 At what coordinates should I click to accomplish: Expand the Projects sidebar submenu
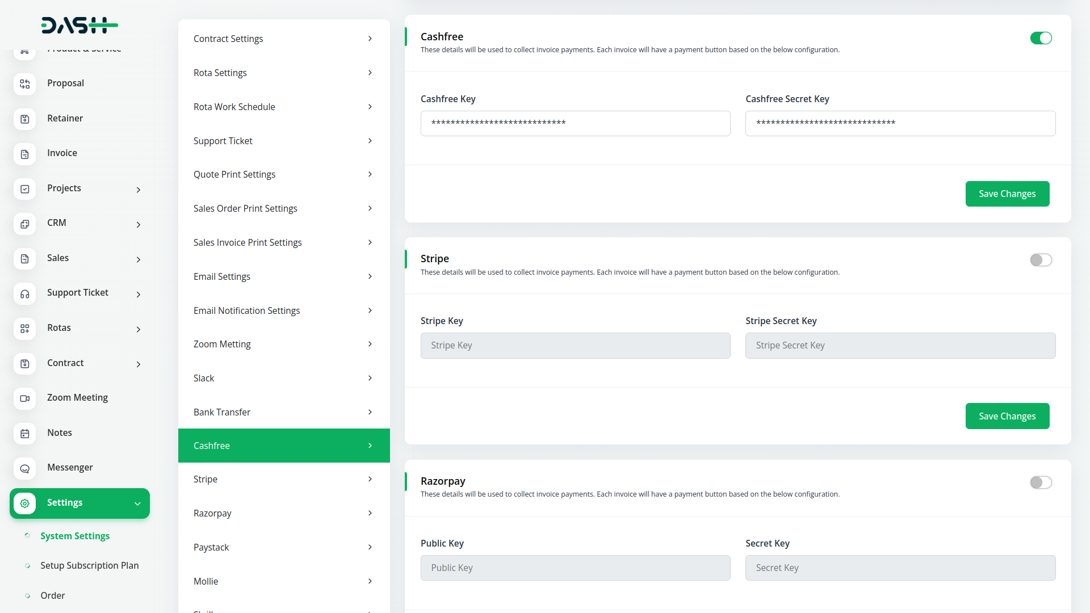tap(138, 190)
